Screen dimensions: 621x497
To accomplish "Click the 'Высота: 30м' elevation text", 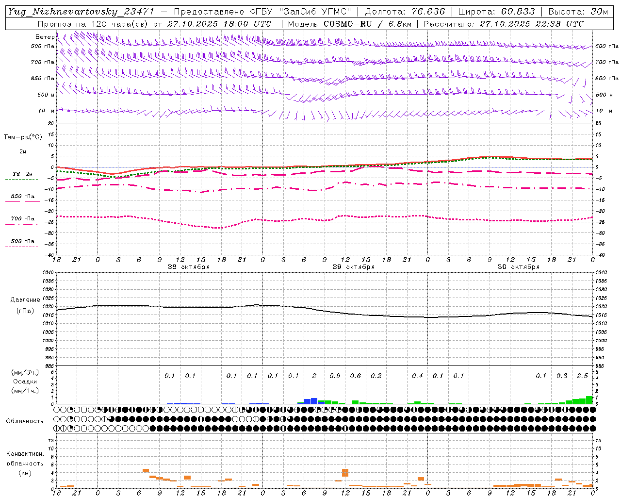I will 578,12.
